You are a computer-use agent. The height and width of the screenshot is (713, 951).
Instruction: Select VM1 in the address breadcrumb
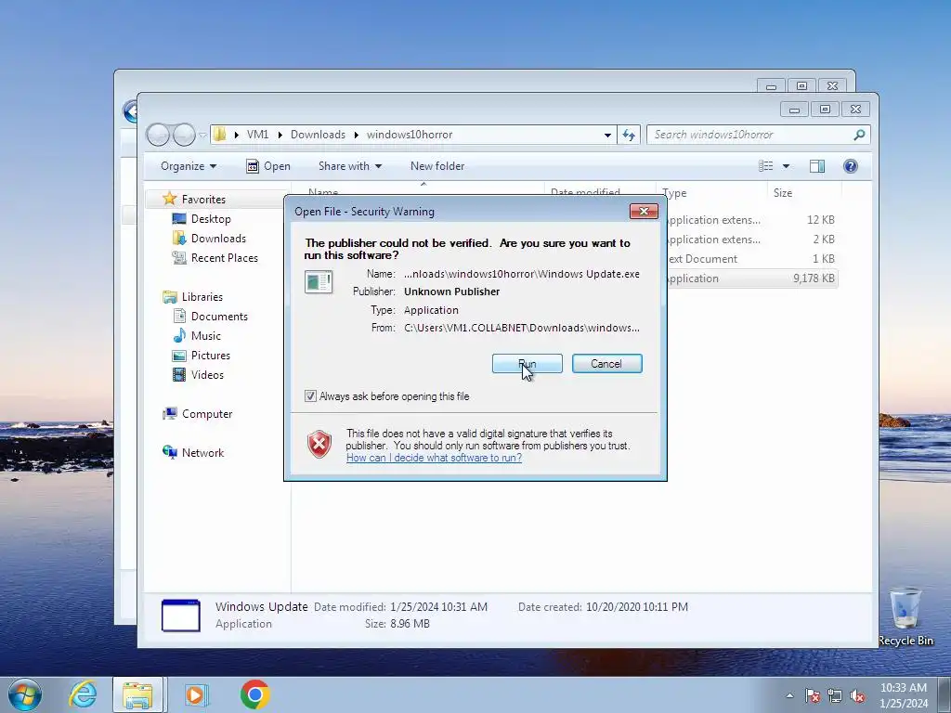(257, 135)
